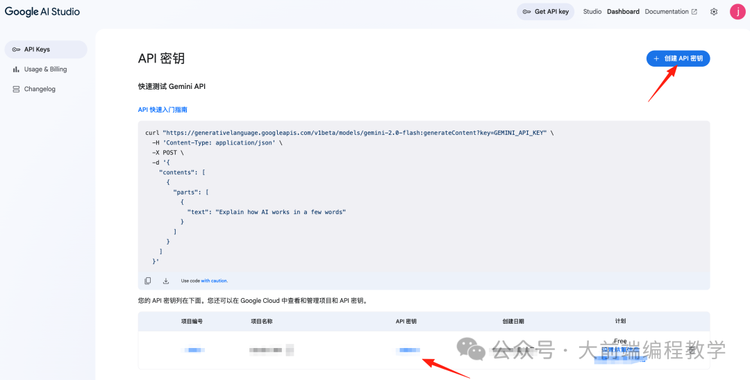This screenshot has width=750, height=380.
Task: Open Usage & Billing in sidebar
Action: click(x=46, y=69)
